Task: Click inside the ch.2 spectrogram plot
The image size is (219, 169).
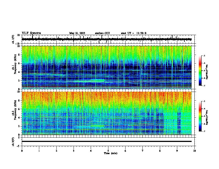Action: click(107, 113)
